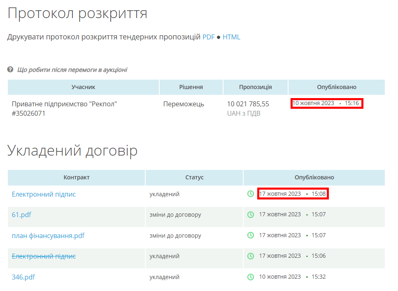
Task: Click clock icon in the 61.pdf row
Action: pos(251,214)
